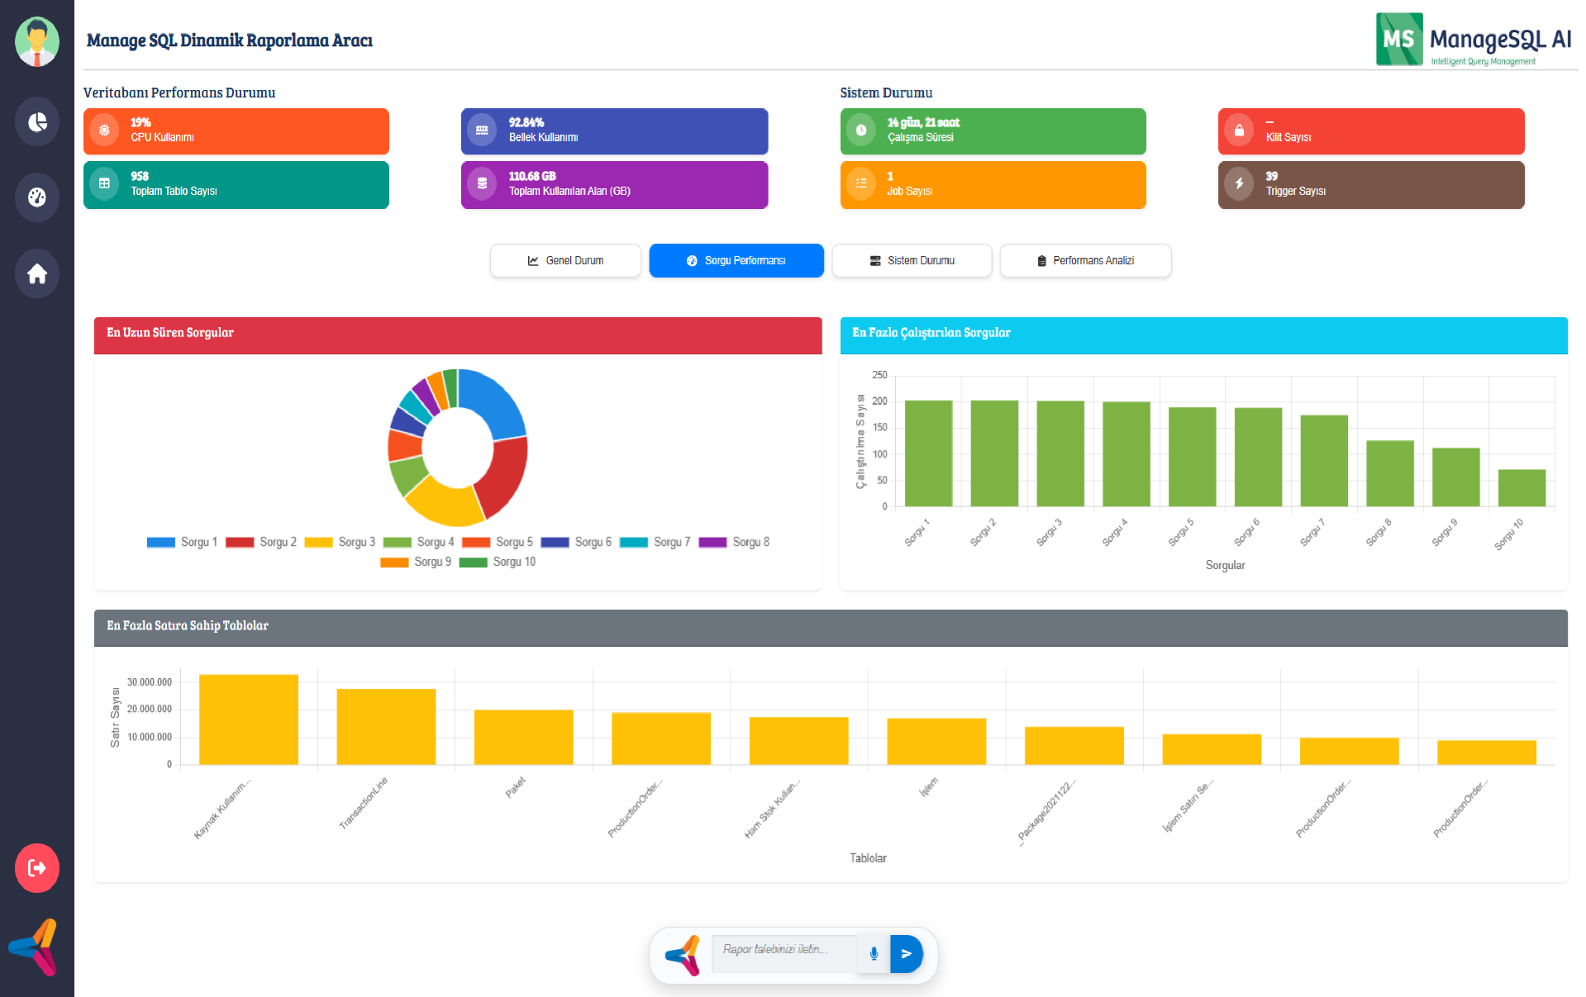1586x997 pixels.
Task: Go to home via sidebar house icon
Action: [x=37, y=273]
